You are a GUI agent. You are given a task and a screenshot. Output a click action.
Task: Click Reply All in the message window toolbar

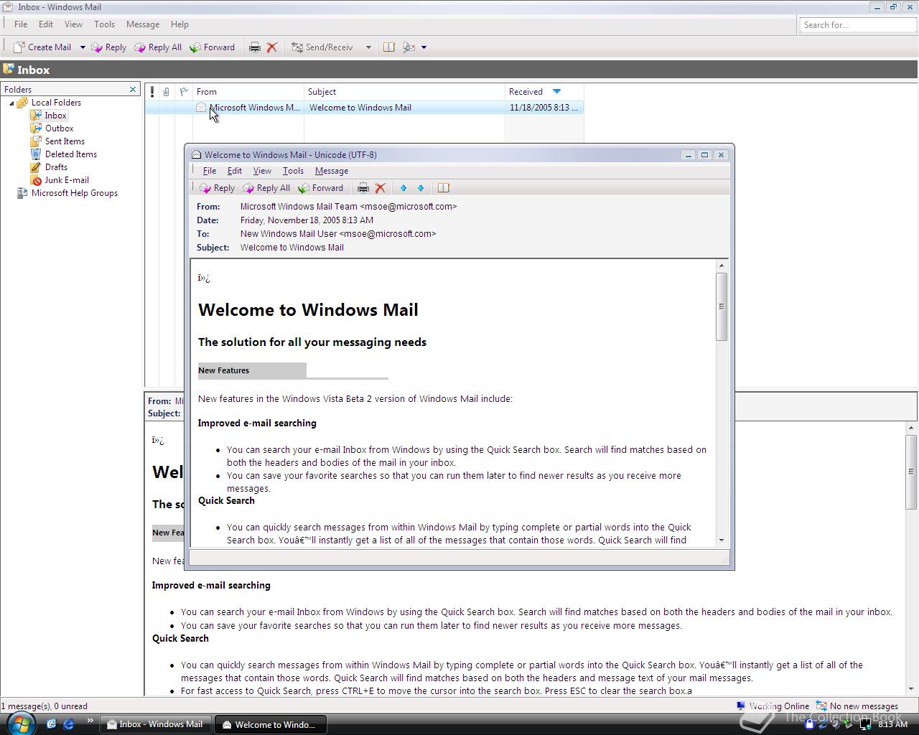point(266,188)
